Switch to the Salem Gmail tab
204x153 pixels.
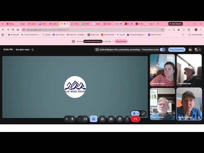(x=53, y=24)
